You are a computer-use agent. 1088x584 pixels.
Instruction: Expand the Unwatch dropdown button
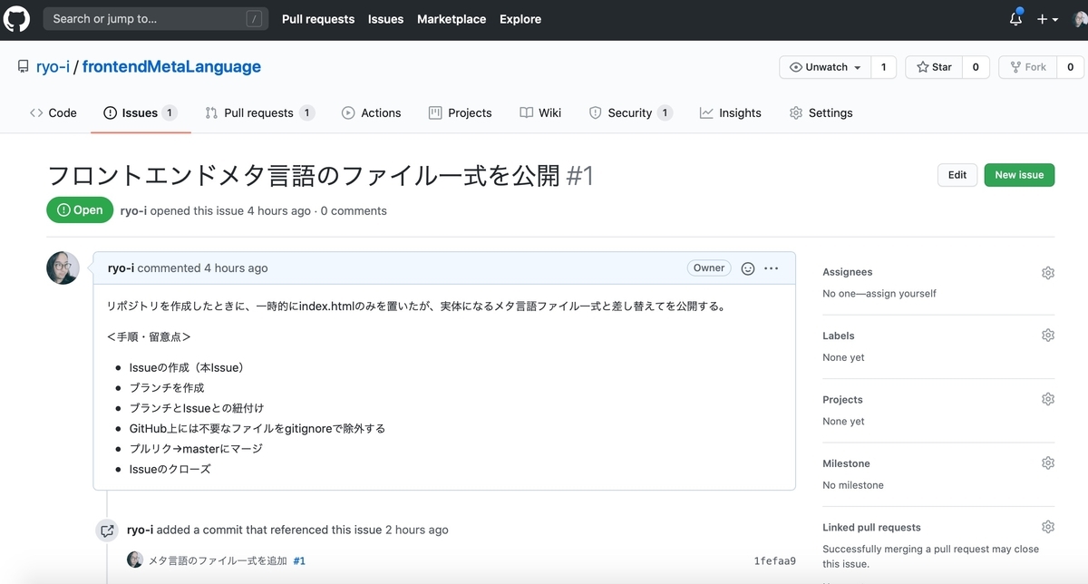(825, 67)
